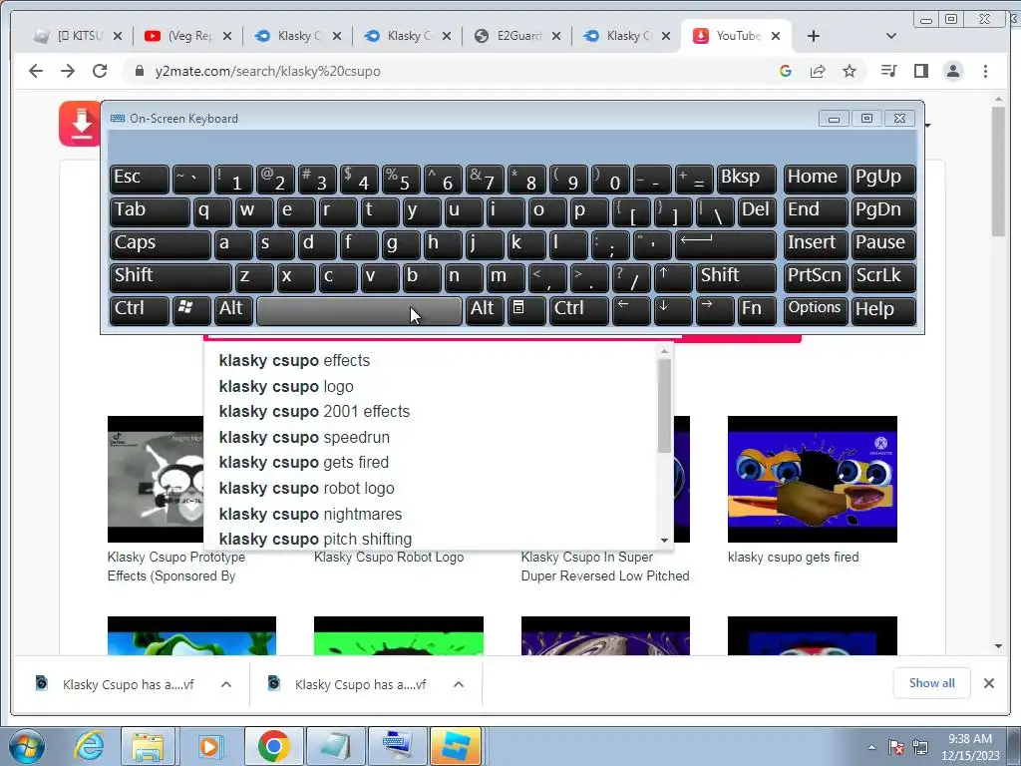The image size is (1021, 766).
Task: Switch to the KITSU browser tab
Action: [77, 36]
